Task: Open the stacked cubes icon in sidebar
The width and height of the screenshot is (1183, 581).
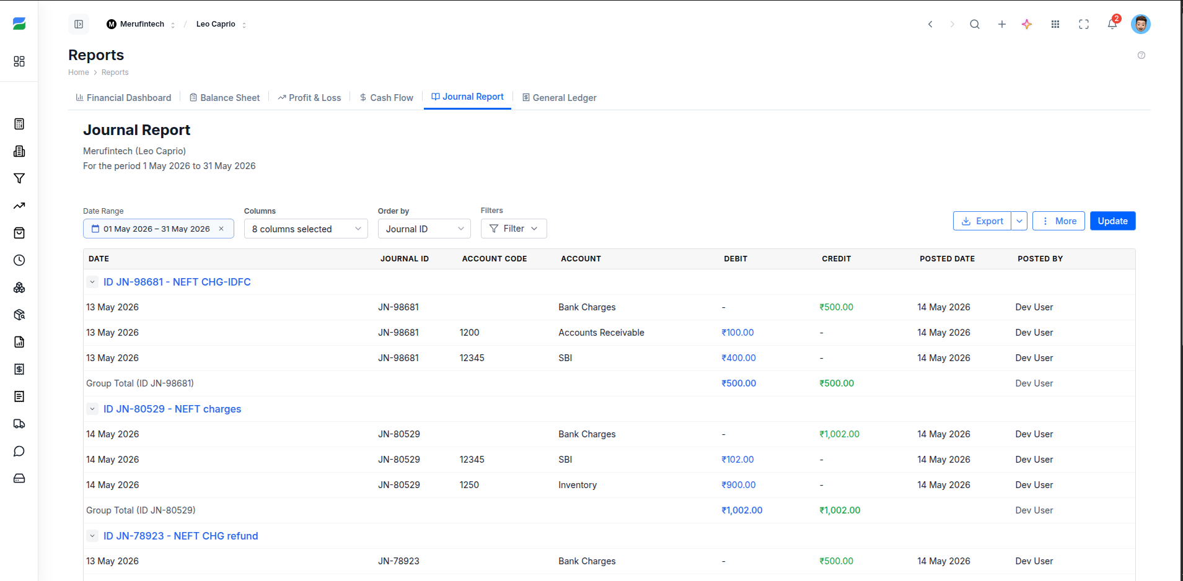Action: [x=19, y=287]
